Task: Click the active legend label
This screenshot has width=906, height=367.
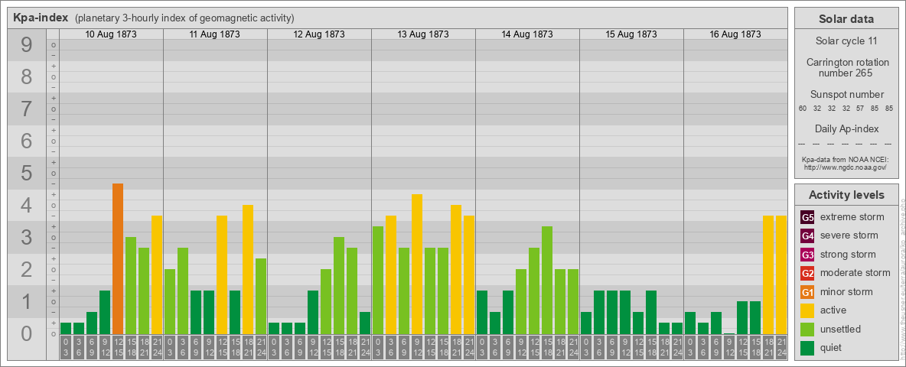Action: coord(833,310)
